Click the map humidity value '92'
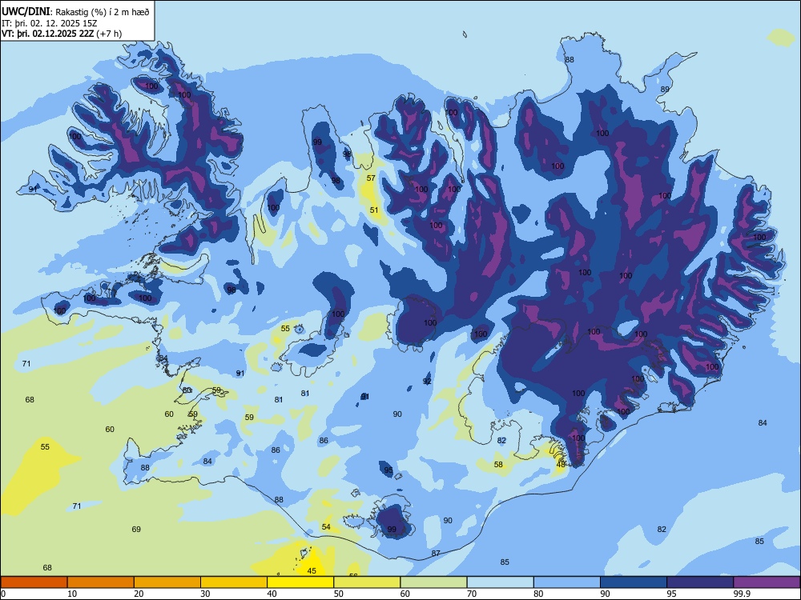The image size is (801, 600). point(427,381)
